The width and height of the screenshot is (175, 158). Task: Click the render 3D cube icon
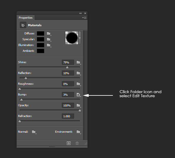(69, 143)
